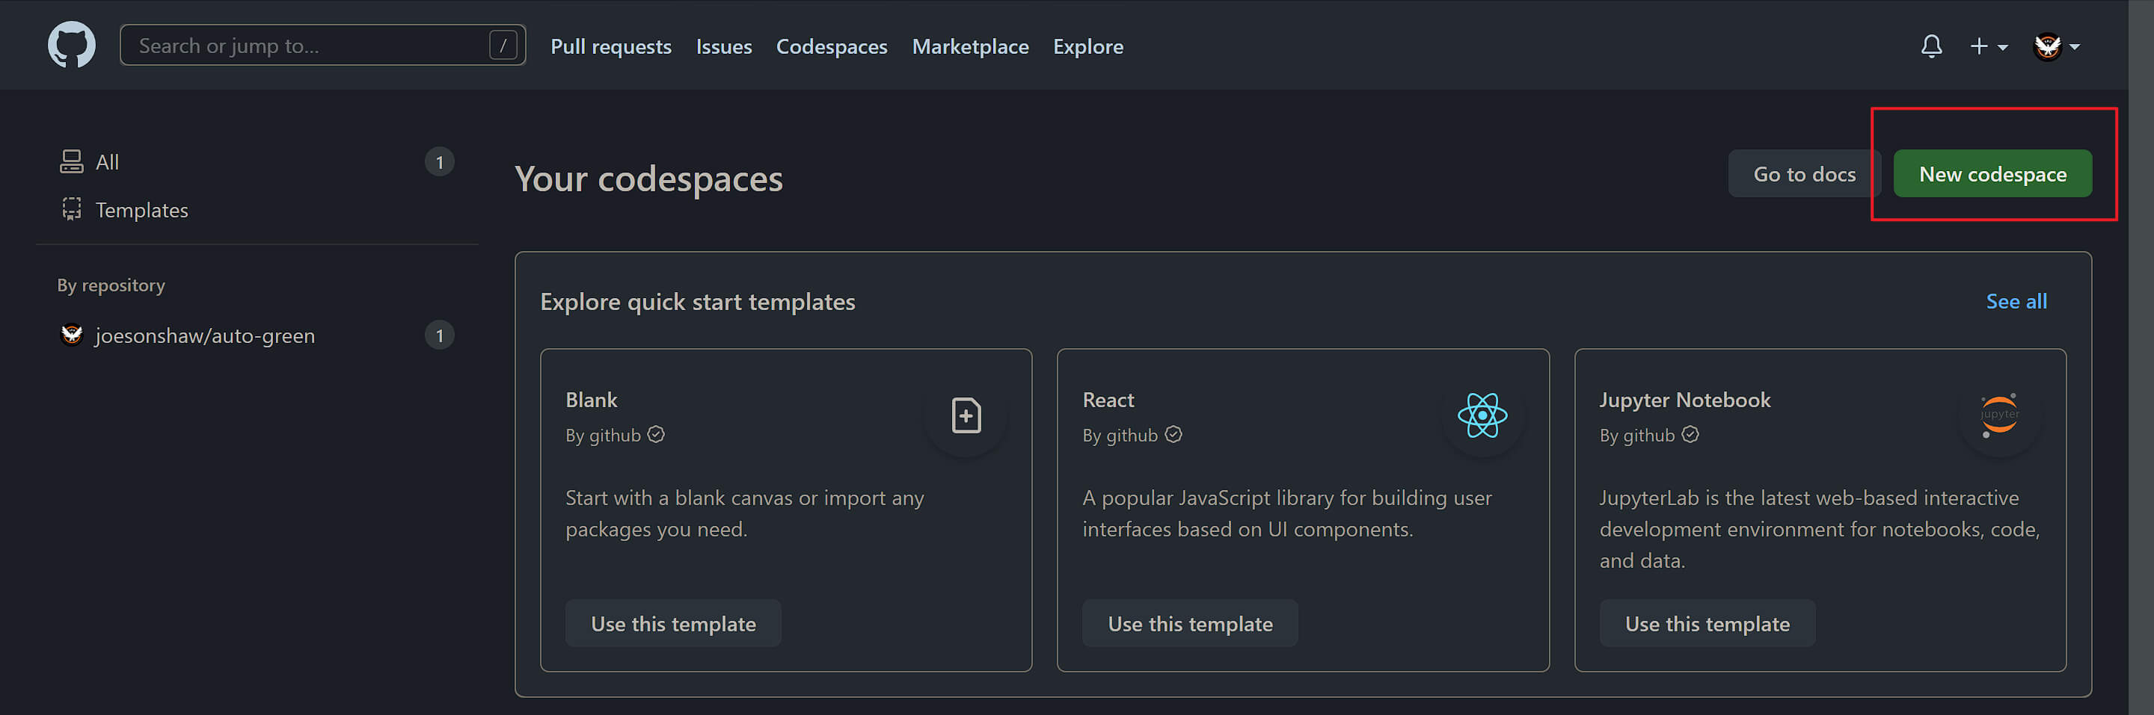Click the Blank template file-plus icon
The height and width of the screenshot is (715, 2154).
(965, 415)
